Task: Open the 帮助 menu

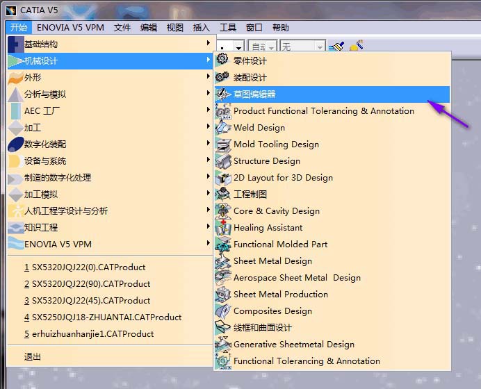Action: pyautogui.click(x=281, y=28)
